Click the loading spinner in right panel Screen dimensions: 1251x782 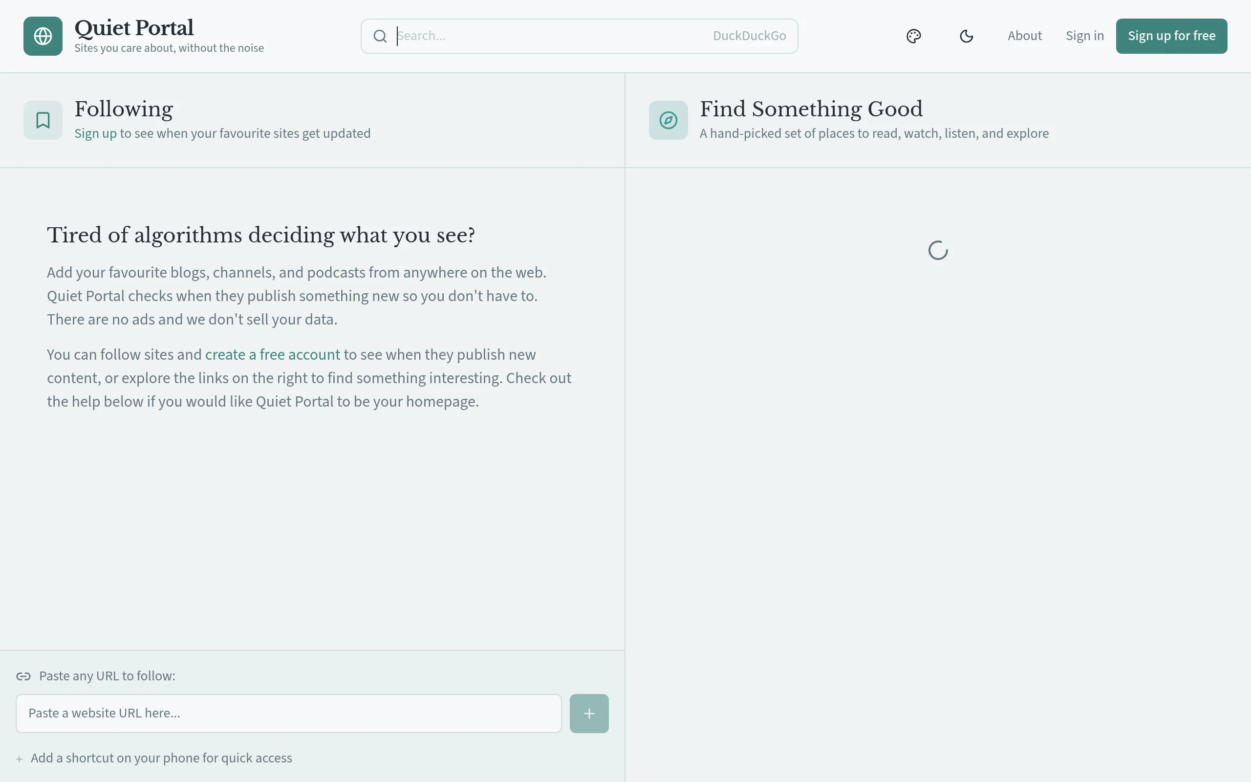click(x=938, y=250)
